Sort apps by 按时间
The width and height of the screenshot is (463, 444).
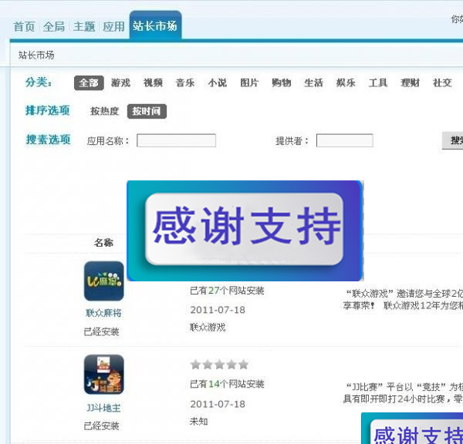[147, 112]
